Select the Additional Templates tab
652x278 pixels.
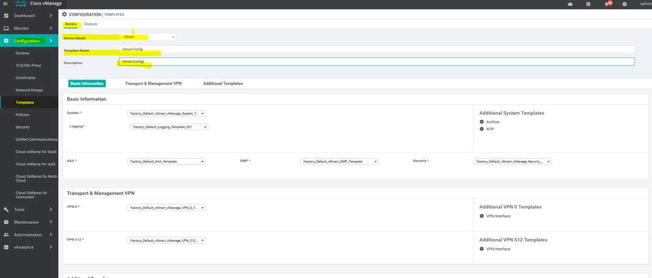[x=223, y=83]
